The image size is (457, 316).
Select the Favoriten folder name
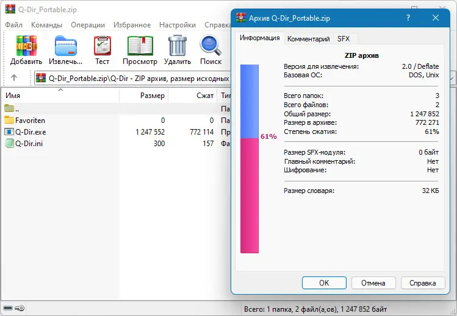click(30, 120)
